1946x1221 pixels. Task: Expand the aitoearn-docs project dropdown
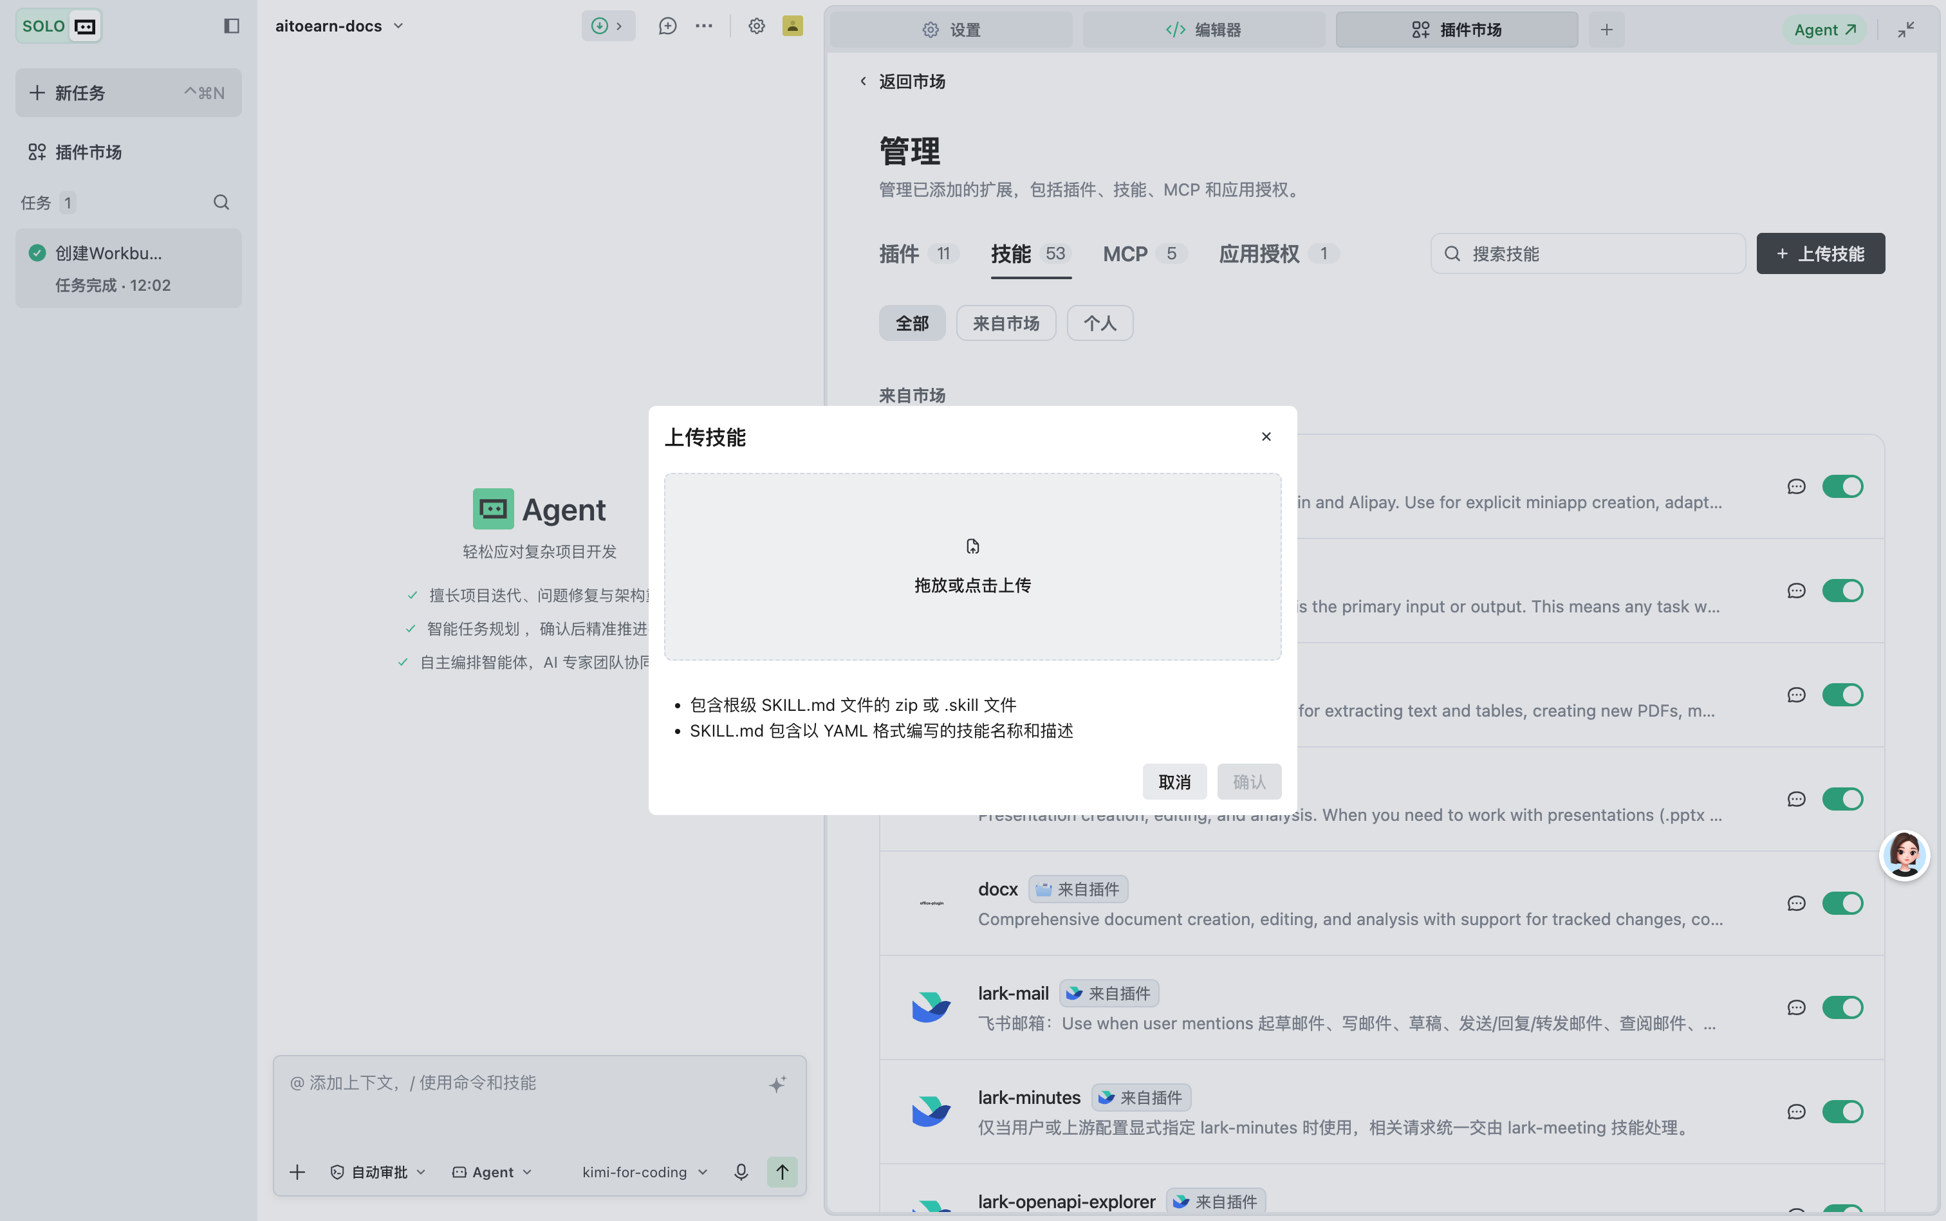[x=339, y=26]
